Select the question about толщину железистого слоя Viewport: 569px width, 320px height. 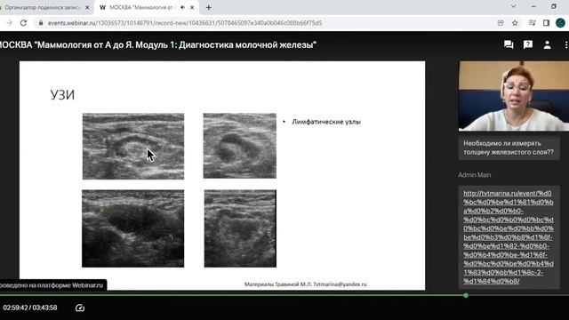pos(509,148)
